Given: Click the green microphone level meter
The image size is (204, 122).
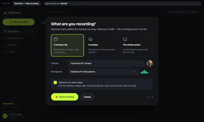Looking at the screenshot, I should pos(144,72).
